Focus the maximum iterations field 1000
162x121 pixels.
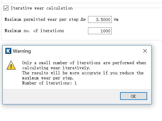tap(100, 31)
